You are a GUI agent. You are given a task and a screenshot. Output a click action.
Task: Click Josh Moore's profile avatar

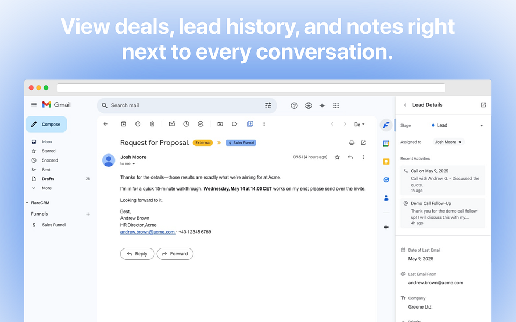point(109,160)
